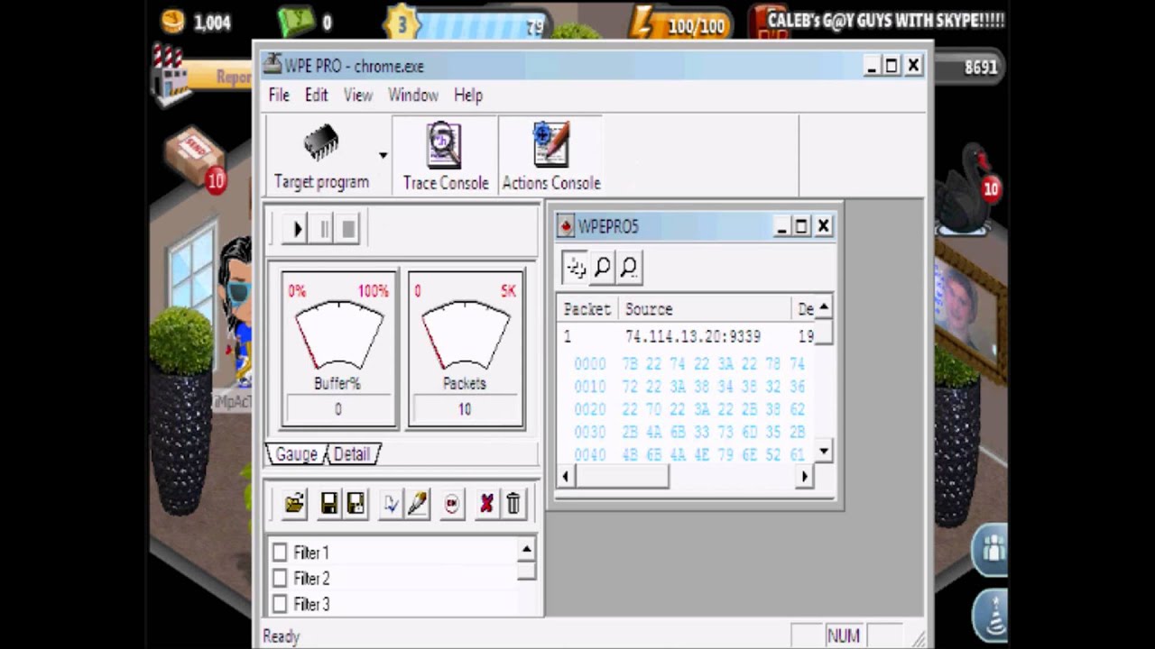Click the Source column header
The width and height of the screenshot is (1155, 649).
pos(704,309)
